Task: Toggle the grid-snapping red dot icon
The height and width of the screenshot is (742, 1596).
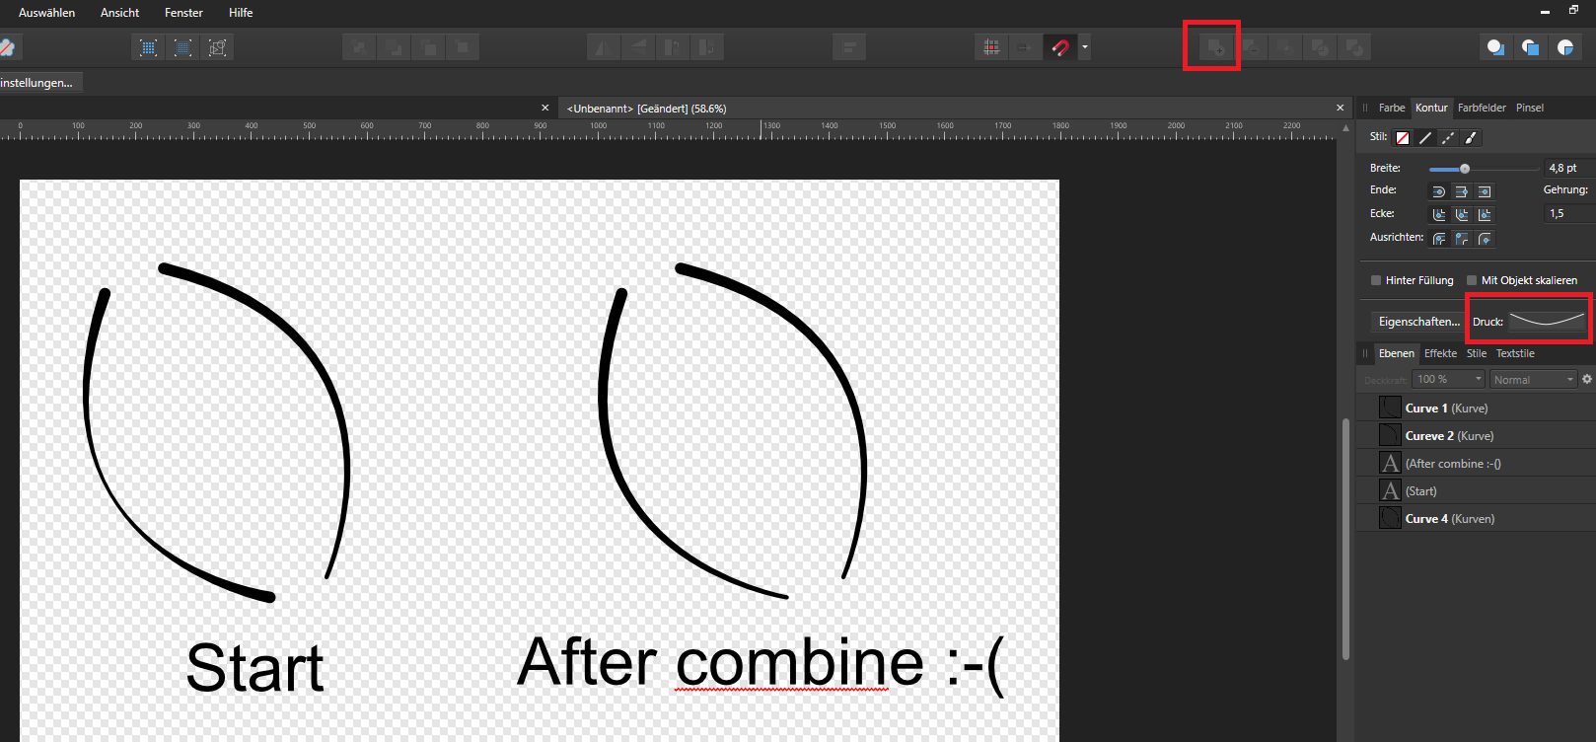Action: 991,47
